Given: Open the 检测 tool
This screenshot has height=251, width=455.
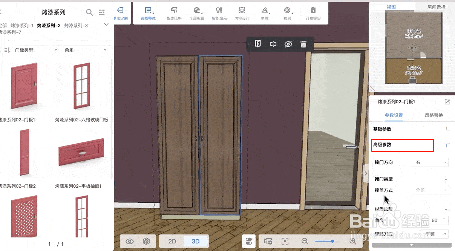Looking at the screenshot, I should pyautogui.click(x=287, y=14).
